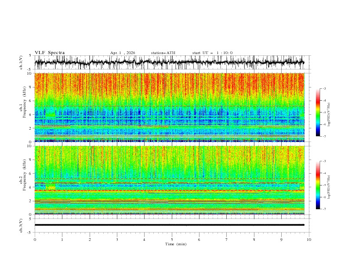Click the "station=ATH" header label
The image size is (348, 269).
tap(163, 53)
